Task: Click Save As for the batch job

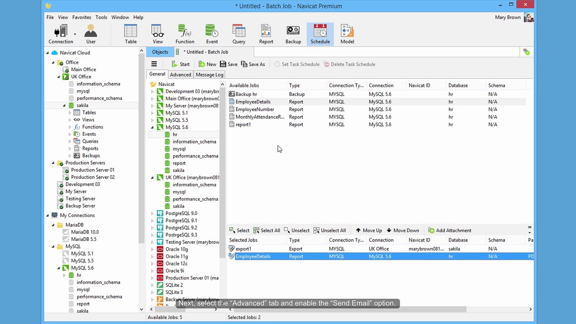Action: coord(253,64)
